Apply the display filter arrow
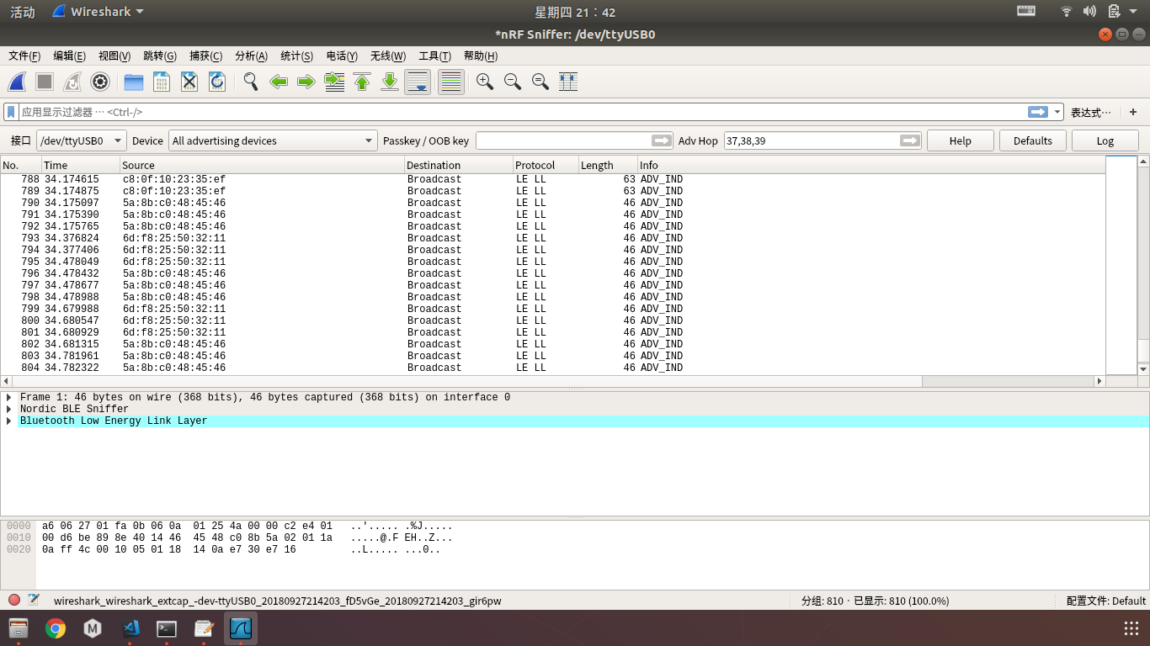1150x646 pixels. point(1038,112)
